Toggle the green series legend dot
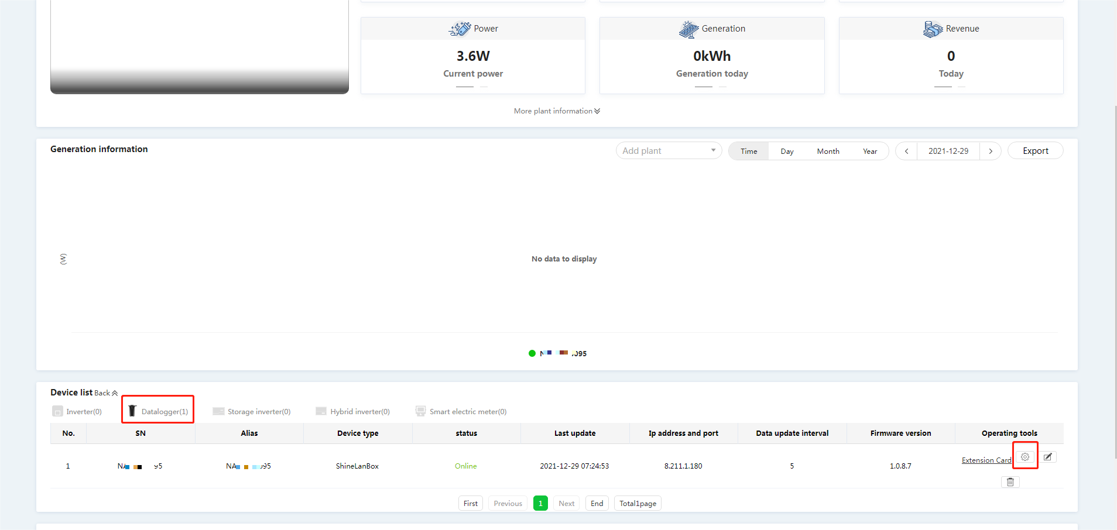This screenshot has height=530, width=1117. pos(532,353)
